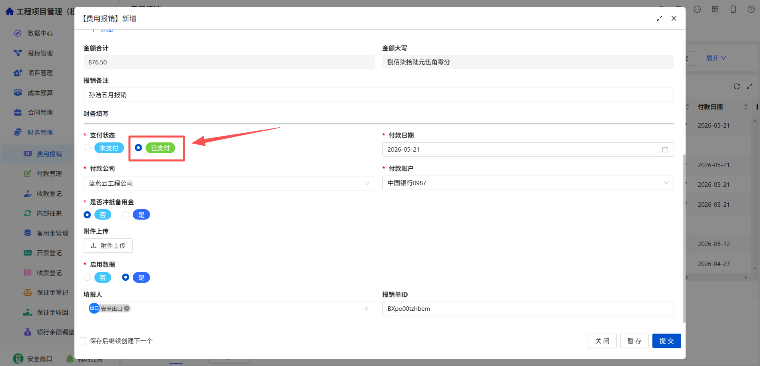Click the 成本预算 sidebar icon

click(x=18, y=92)
